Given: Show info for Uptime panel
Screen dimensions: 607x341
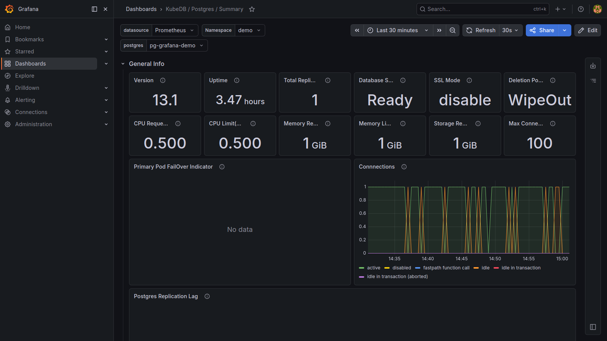Looking at the screenshot, I should pyautogui.click(x=237, y=80).
